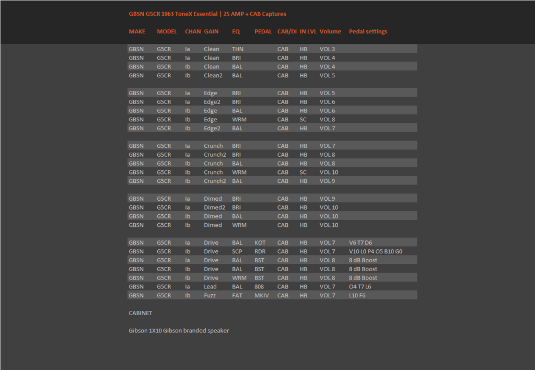Viewport: 535px width, 370px height.
Task: Select the CAB/DI column header
Action: pos(287,31)
